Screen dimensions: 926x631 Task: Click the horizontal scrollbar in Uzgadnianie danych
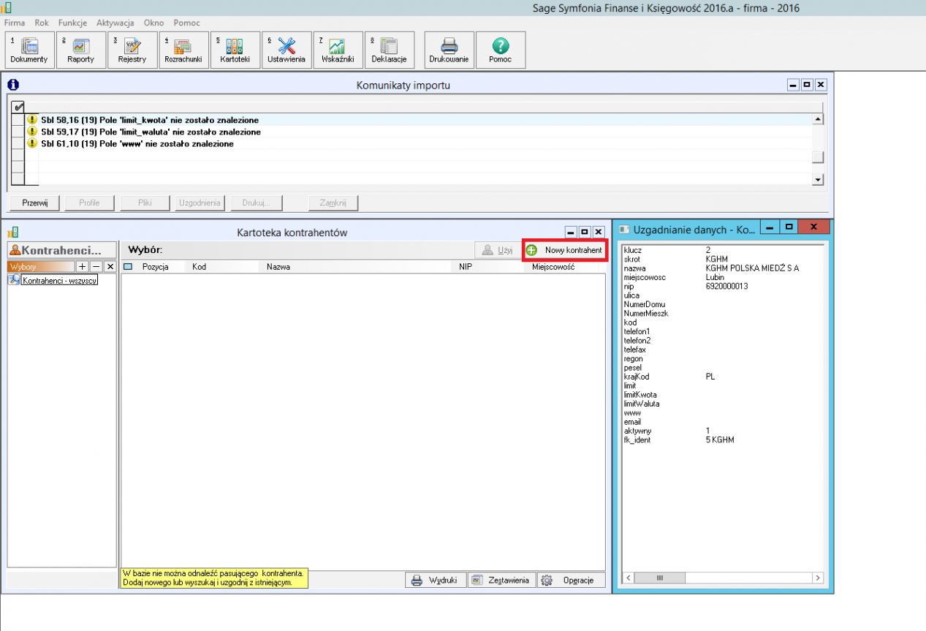pos(720,578)
